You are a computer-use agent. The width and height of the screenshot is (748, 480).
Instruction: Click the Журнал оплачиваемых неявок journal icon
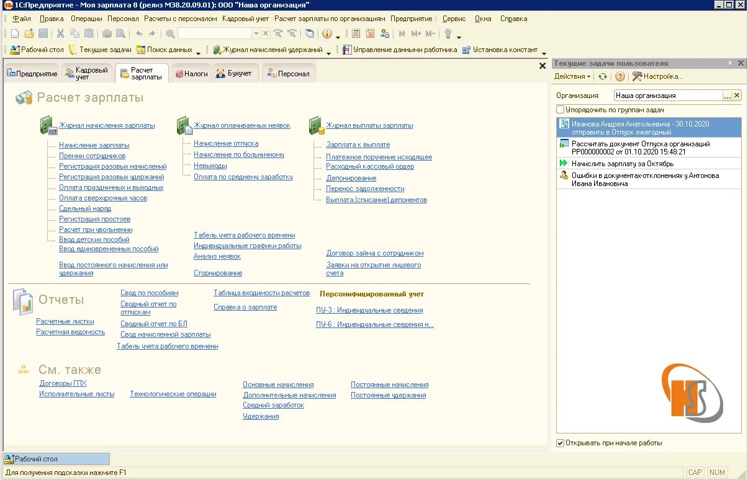tap(185, 125)
